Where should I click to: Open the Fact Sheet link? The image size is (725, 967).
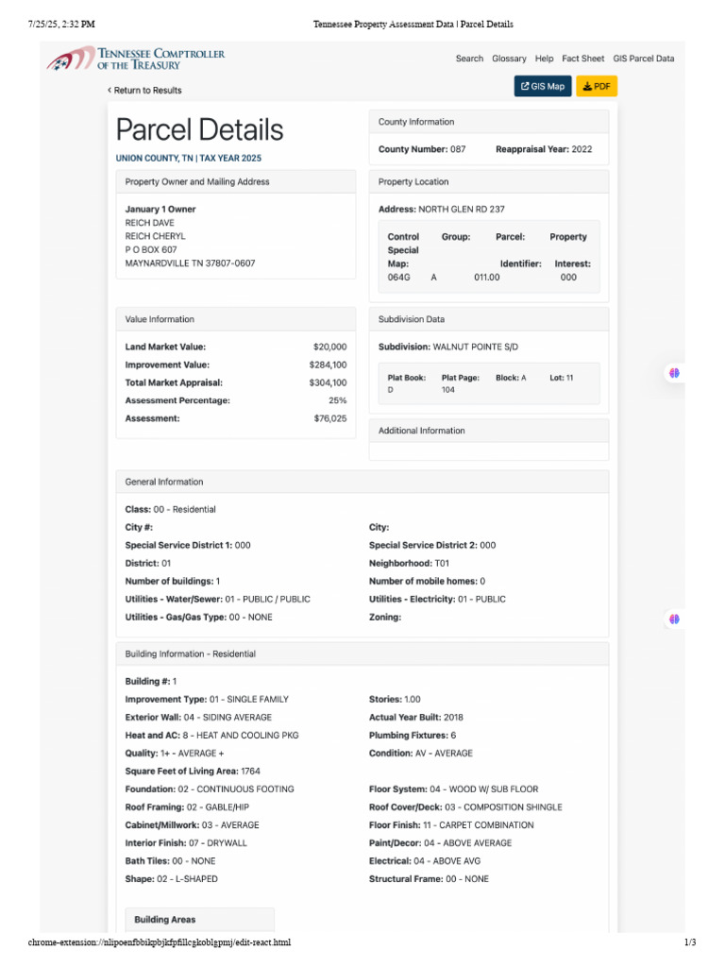click(582, 59)
